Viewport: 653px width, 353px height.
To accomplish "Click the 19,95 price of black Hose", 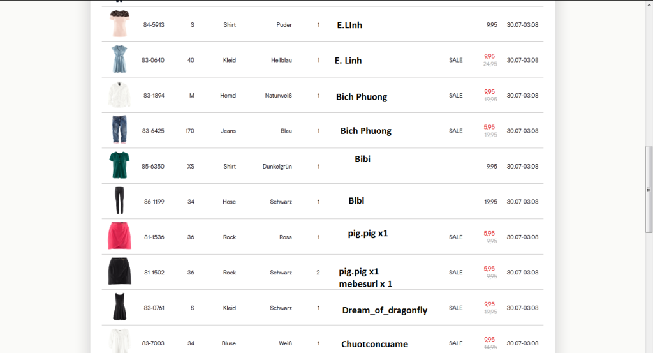I will pyautogui.click(x=490, y=202).
